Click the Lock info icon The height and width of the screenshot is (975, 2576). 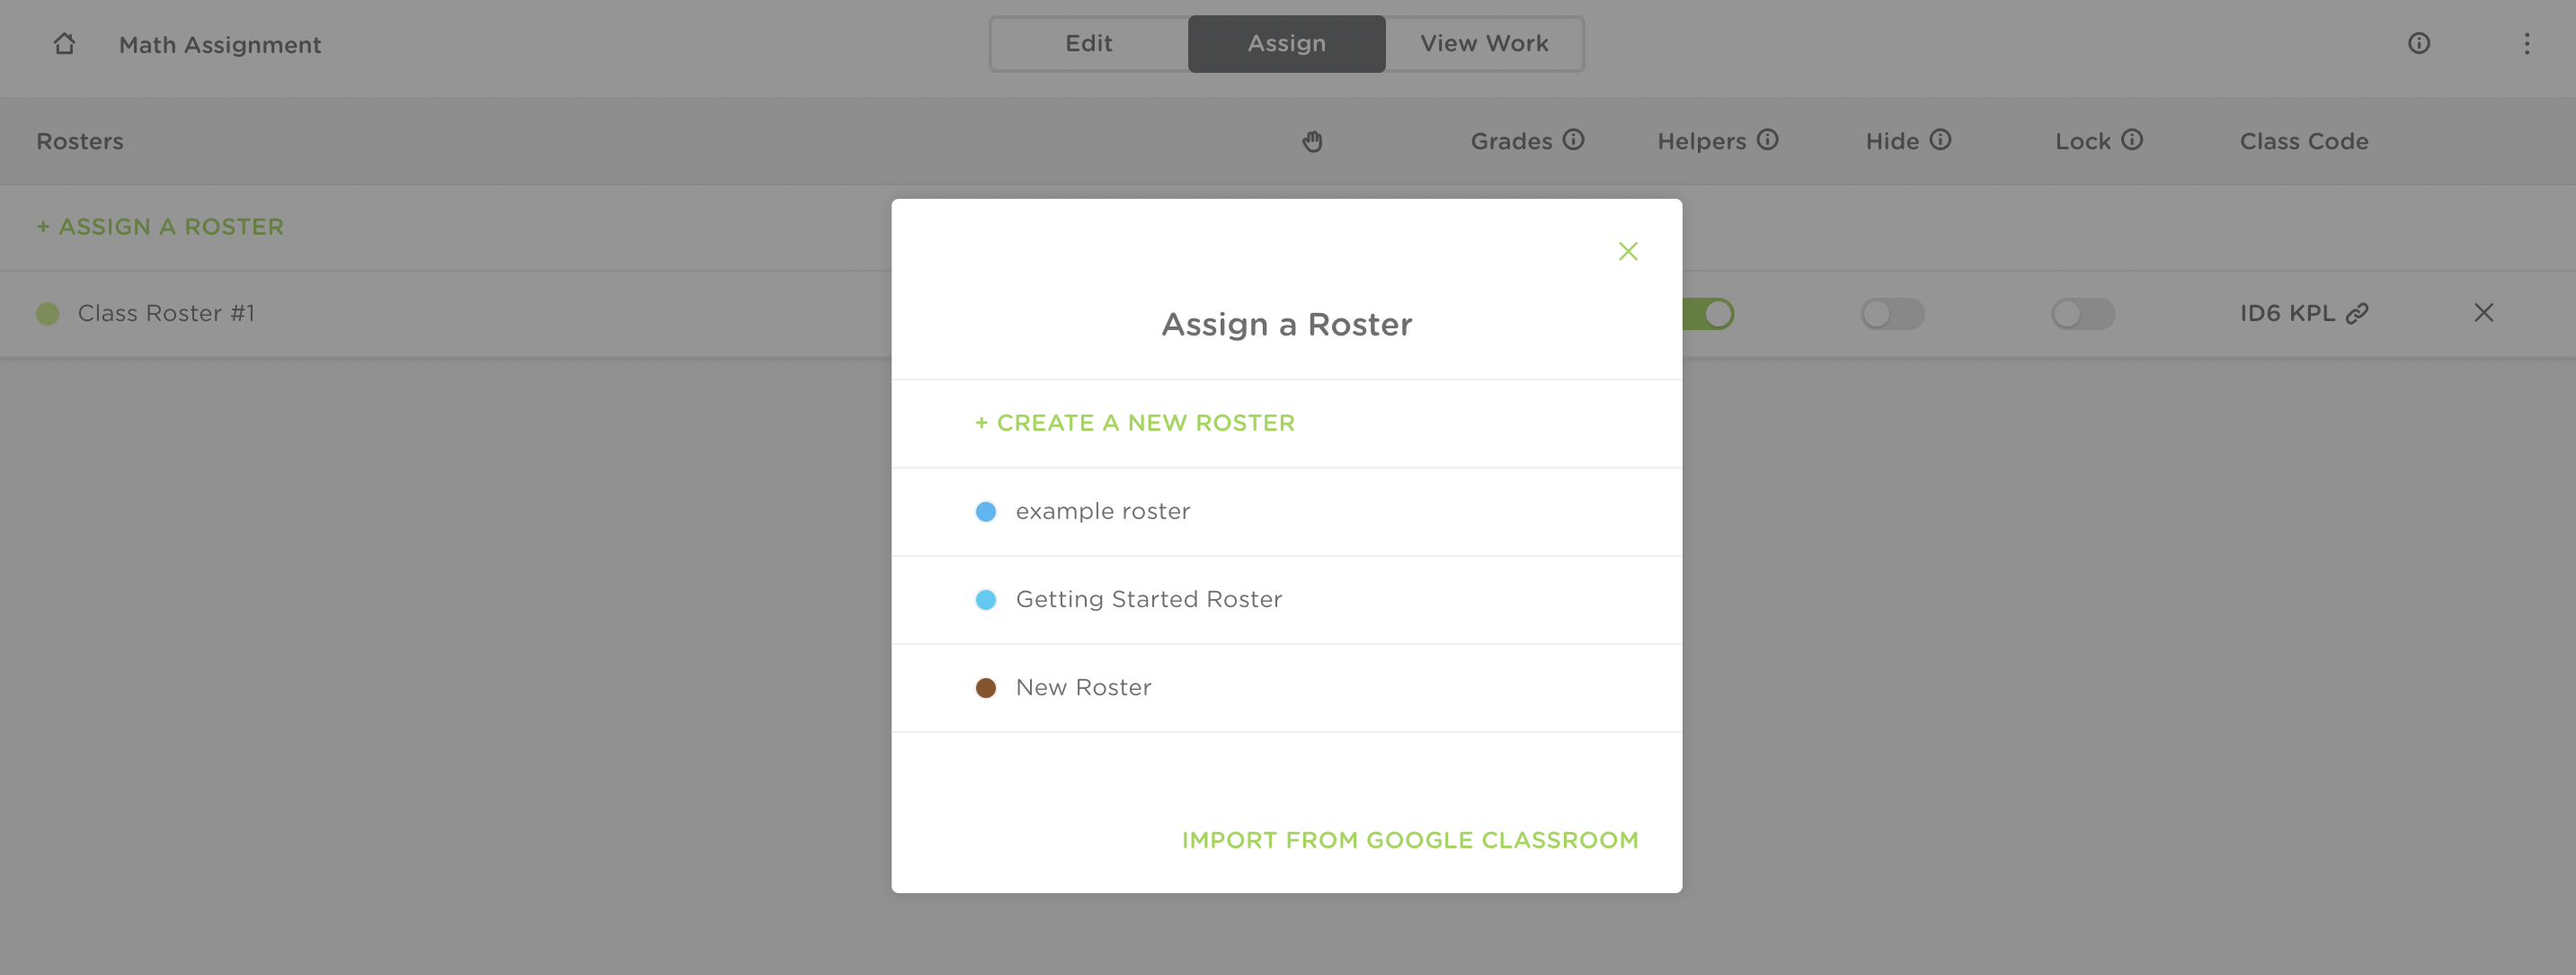tap(2132, 140)
